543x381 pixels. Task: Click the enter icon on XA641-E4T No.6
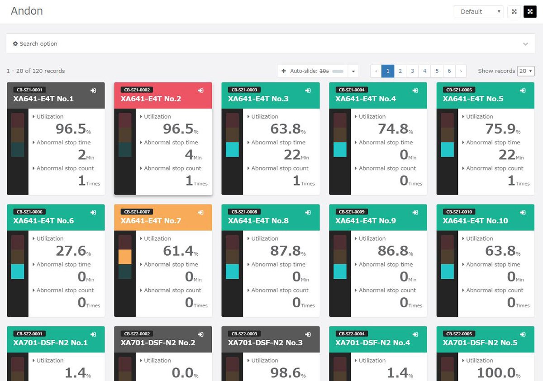[93, 212]
